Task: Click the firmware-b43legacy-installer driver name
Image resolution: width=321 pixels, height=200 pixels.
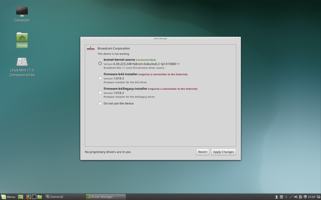Action: (x=125, y=89)
